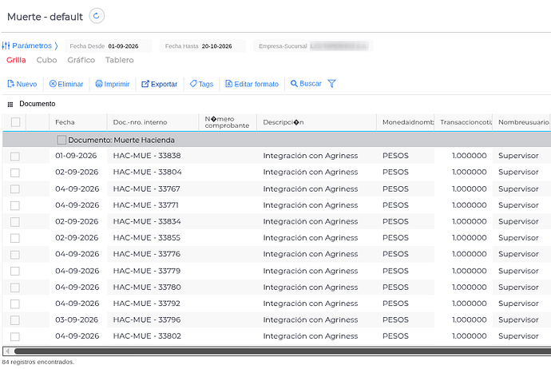This screenshot has width=551, height=369.
Task: Click the Editar formato icon
Action: (x=228, y=84)
